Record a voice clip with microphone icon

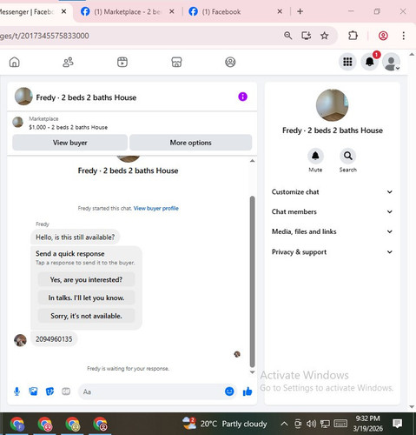click(x=17, y=391)
